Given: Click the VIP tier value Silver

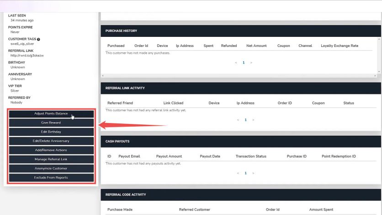Looking at the screenshot, I should [x=15, y=91].
